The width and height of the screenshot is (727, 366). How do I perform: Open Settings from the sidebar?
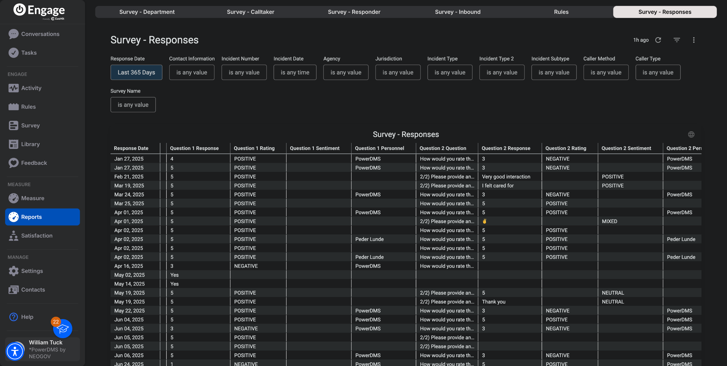click(32, 271)
